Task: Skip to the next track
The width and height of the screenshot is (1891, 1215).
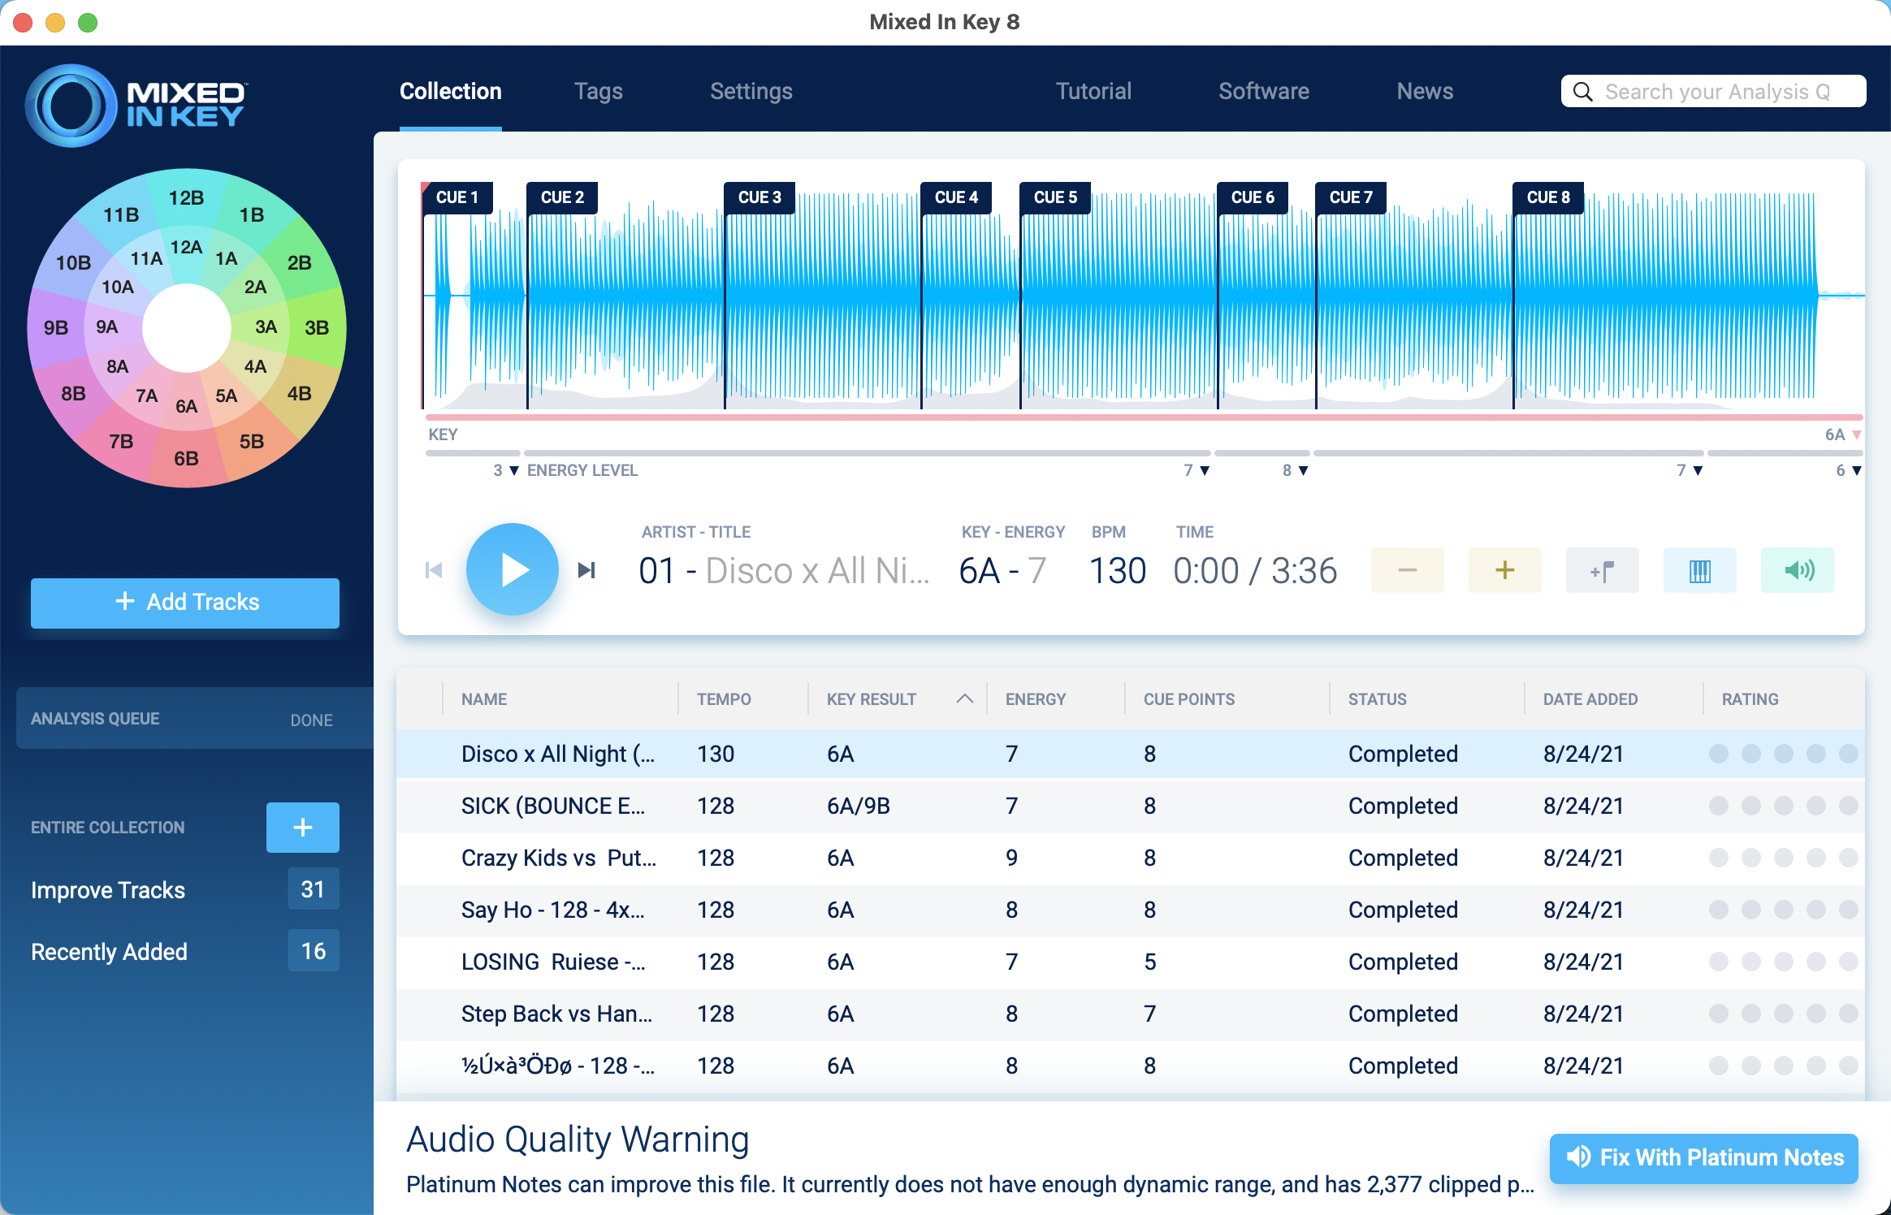Action: (586, 570)
